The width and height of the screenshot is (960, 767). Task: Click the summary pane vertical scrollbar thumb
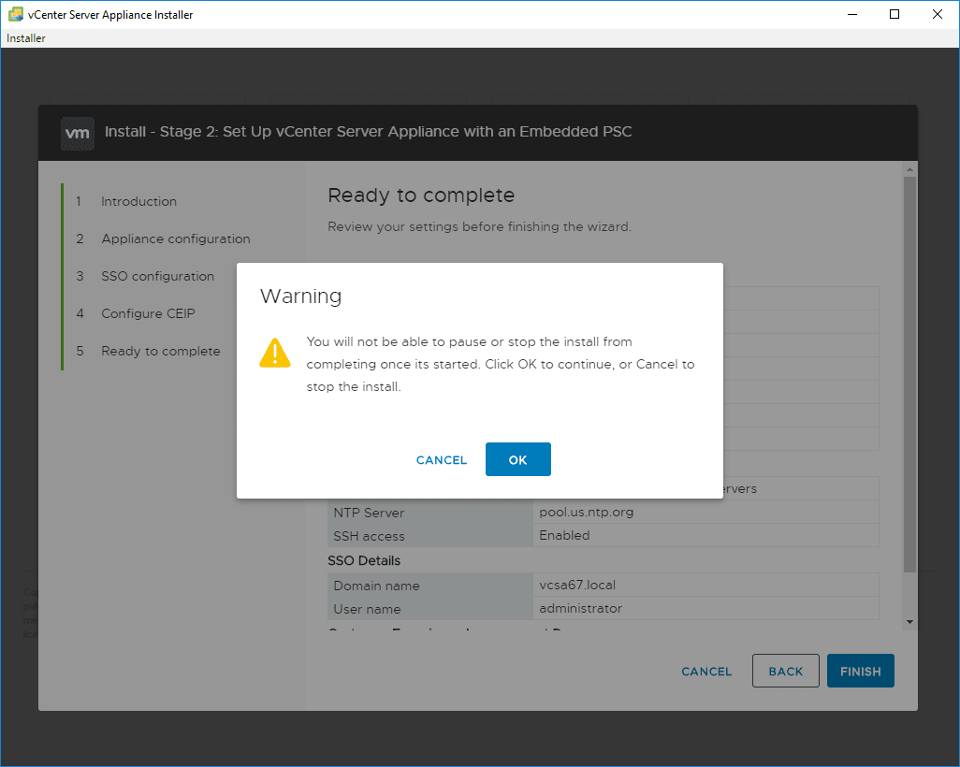coord(909,375)
